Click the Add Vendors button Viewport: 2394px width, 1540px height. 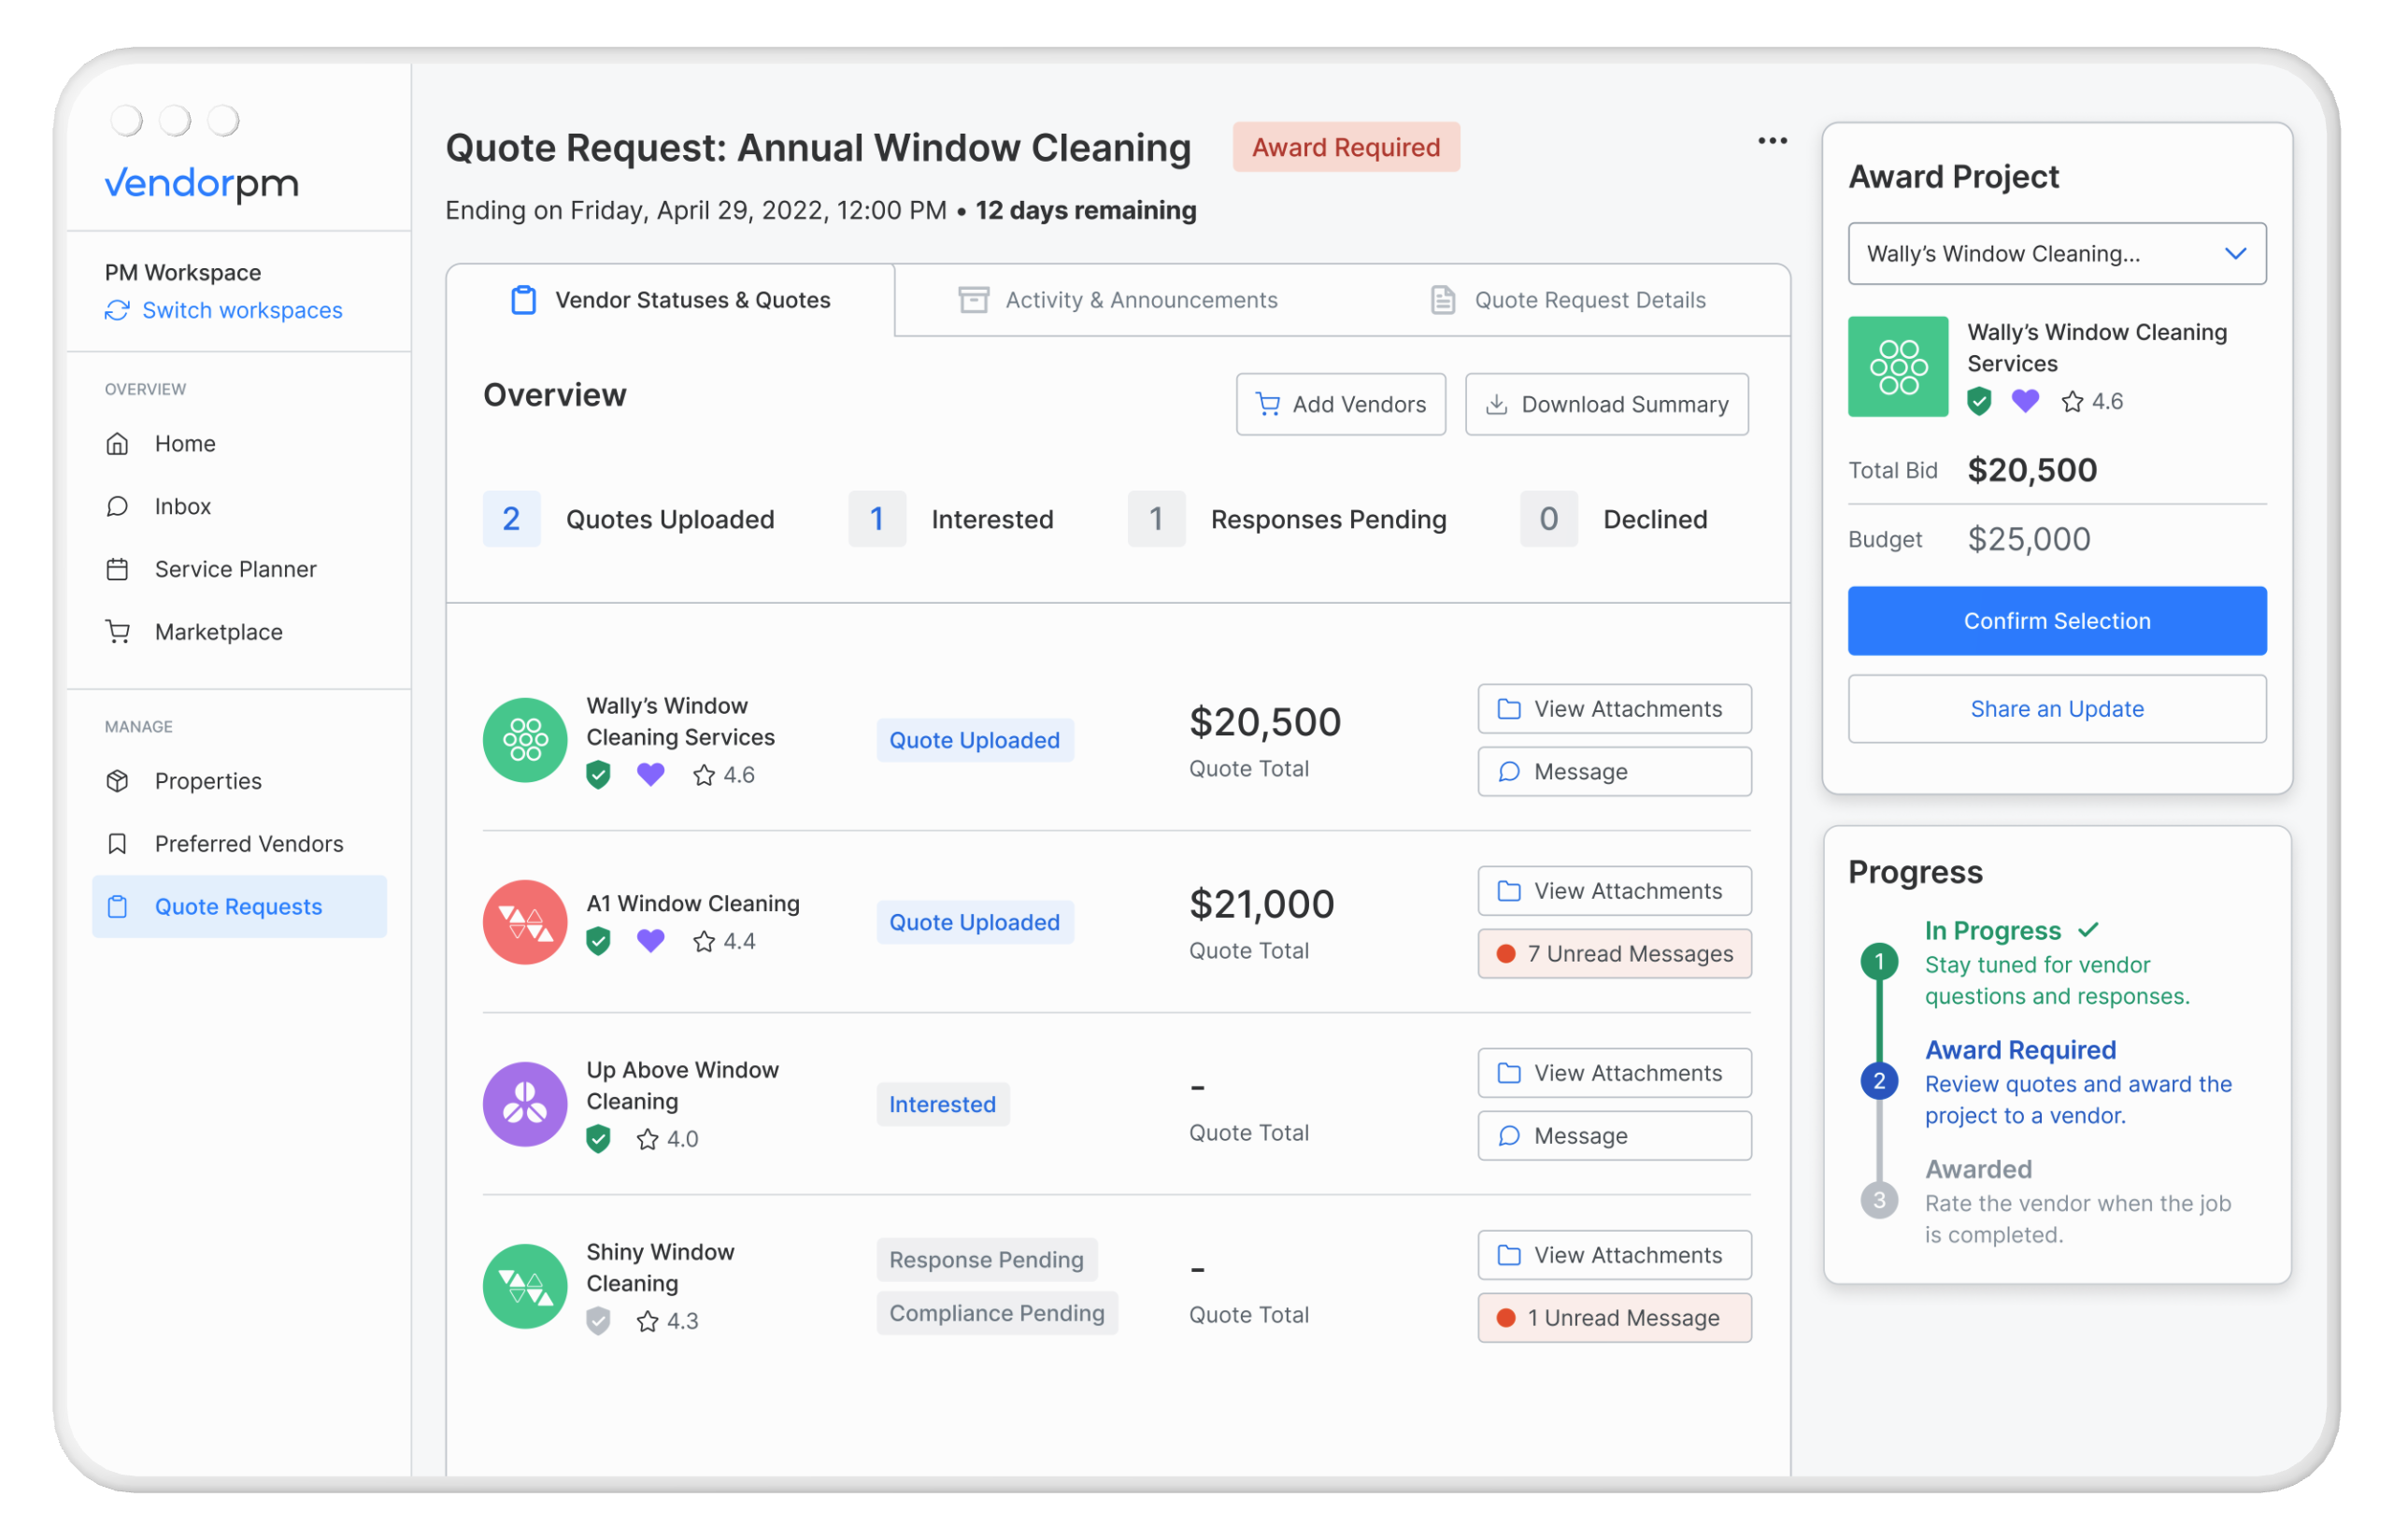pyautogui.click(x=1340, y=404)
